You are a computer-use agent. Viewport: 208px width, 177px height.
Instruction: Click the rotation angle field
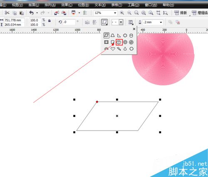coord(69,22)
